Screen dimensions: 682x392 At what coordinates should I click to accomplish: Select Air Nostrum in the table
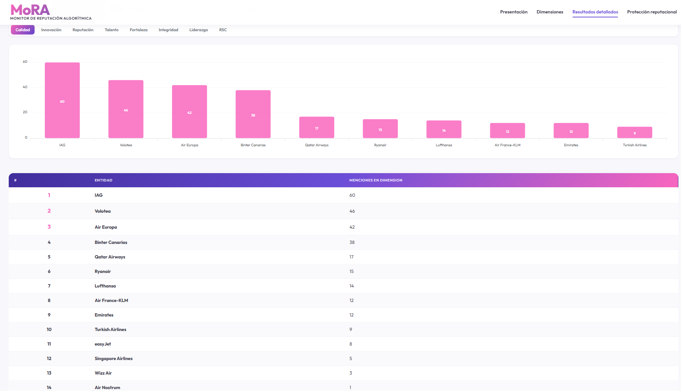click(107, 388)
